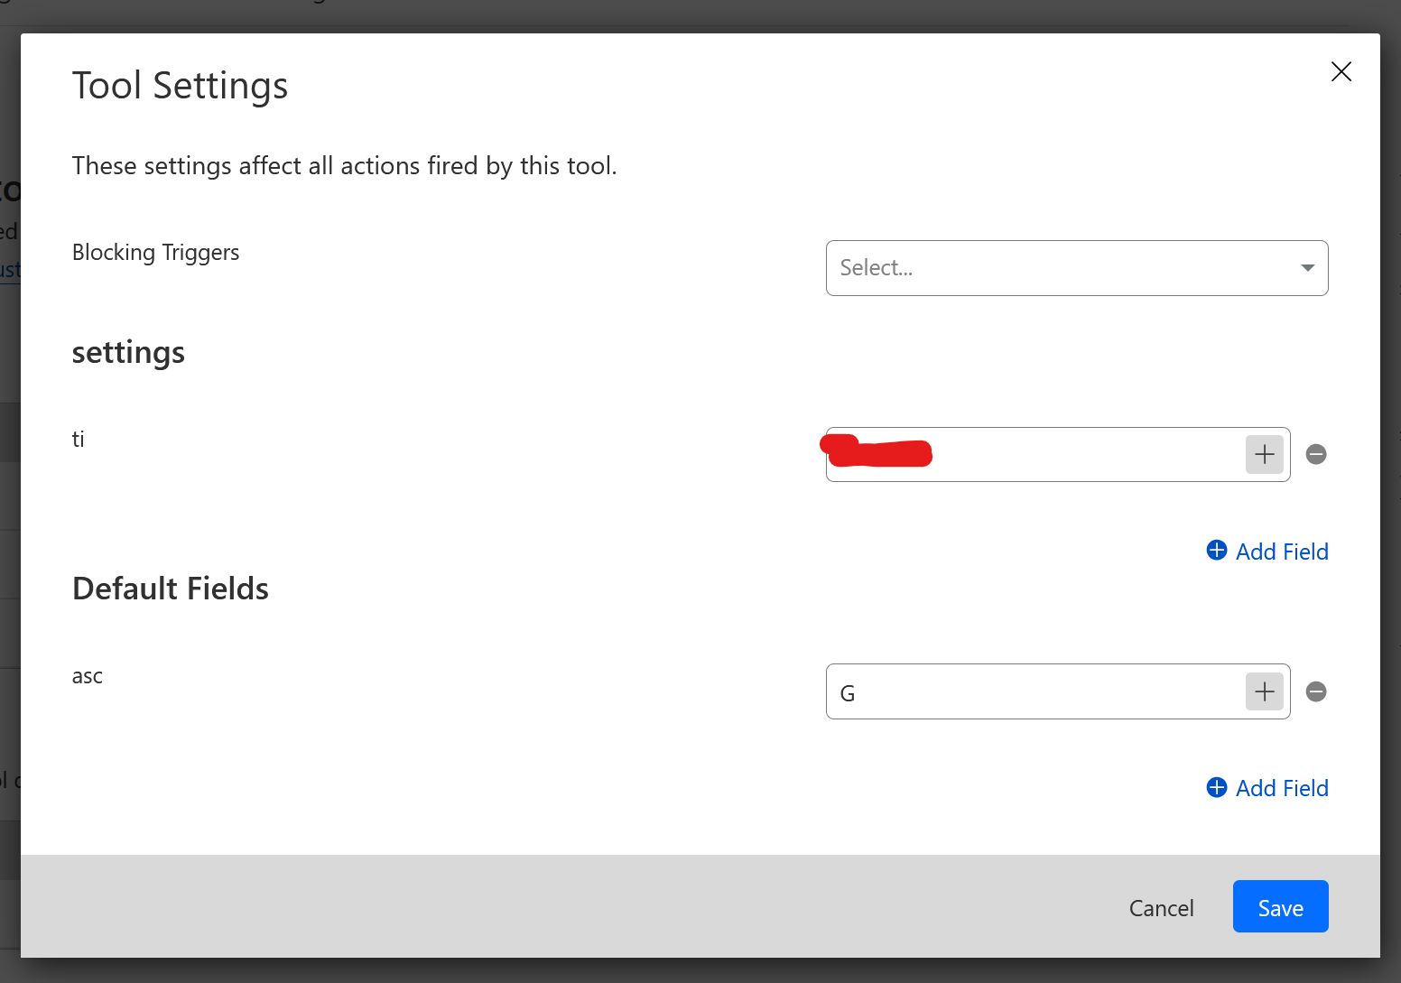Save the tool settings

point(1280,907)
